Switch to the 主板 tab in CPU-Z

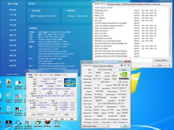point(35,75)
